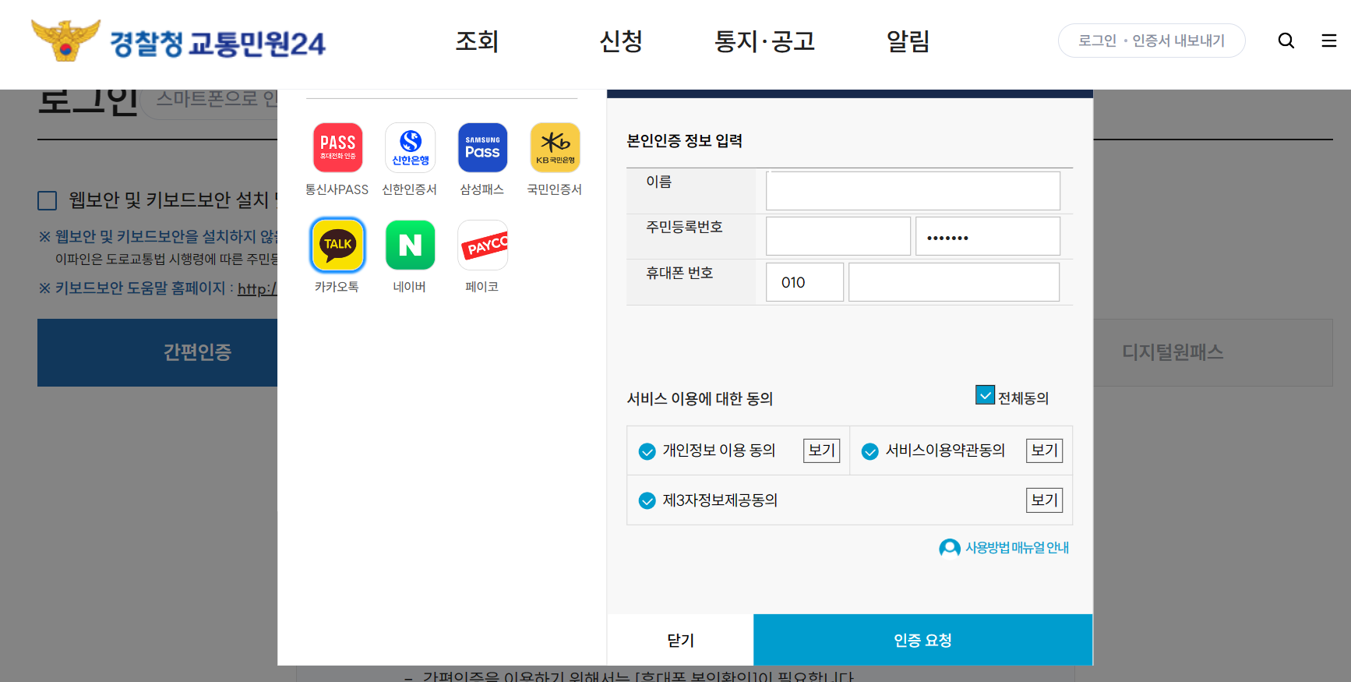Open the search magnifier icon

click(x=1286, y=41)
